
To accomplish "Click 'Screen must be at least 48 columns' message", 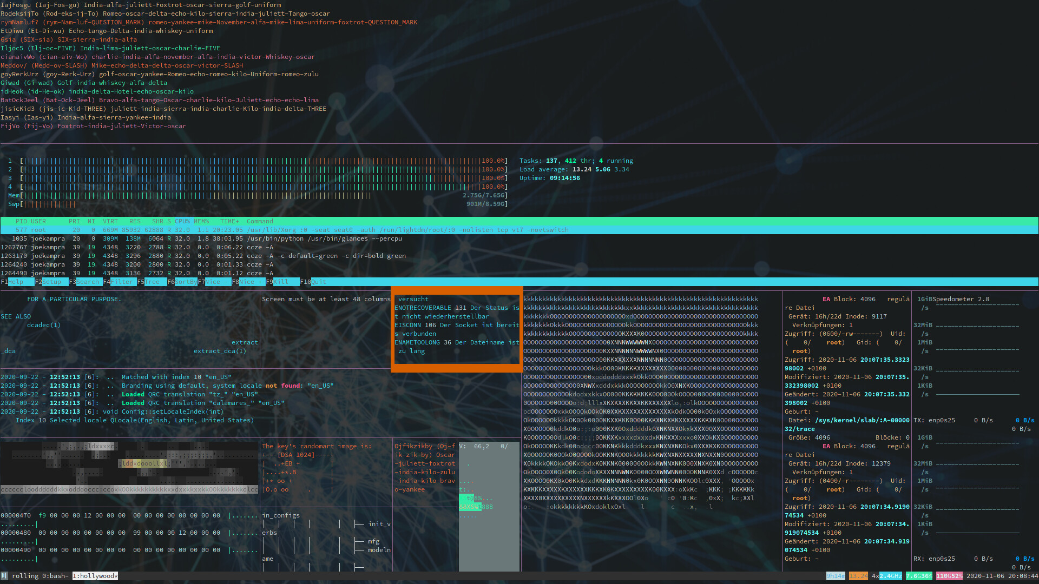I will point(326,299).
